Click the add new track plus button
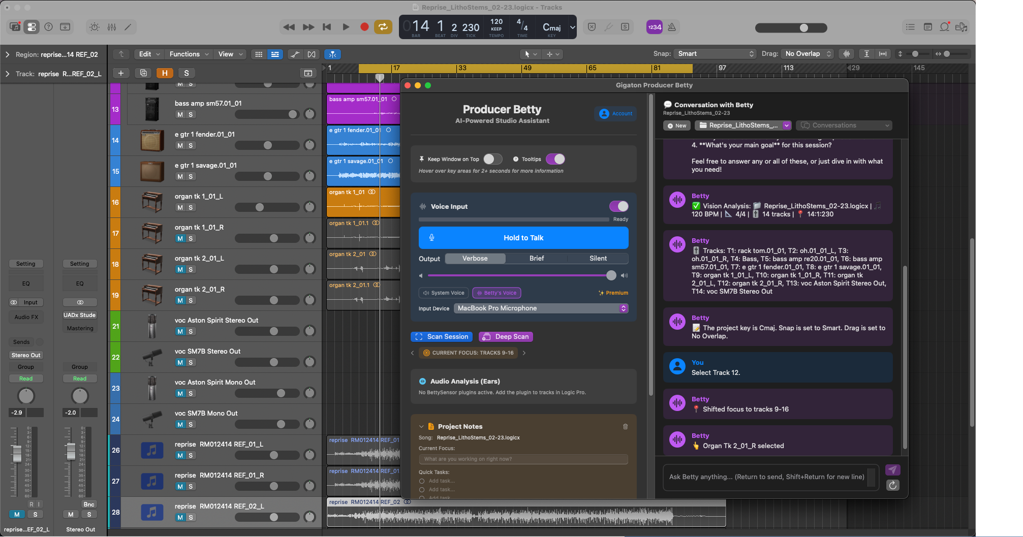The width and height of the screenshot is (1023, 537). 121,73
